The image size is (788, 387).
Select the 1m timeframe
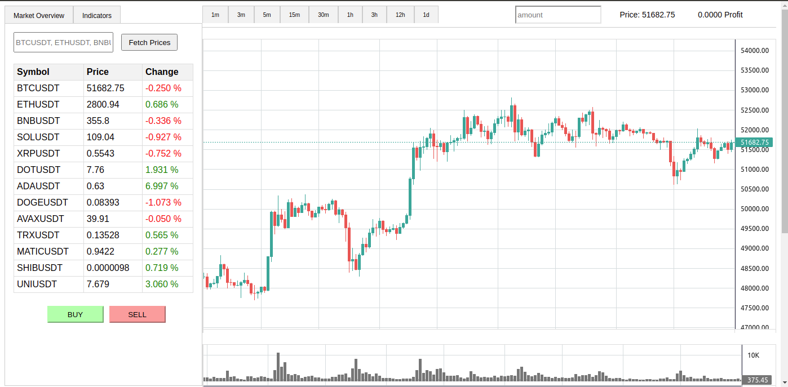215,15
